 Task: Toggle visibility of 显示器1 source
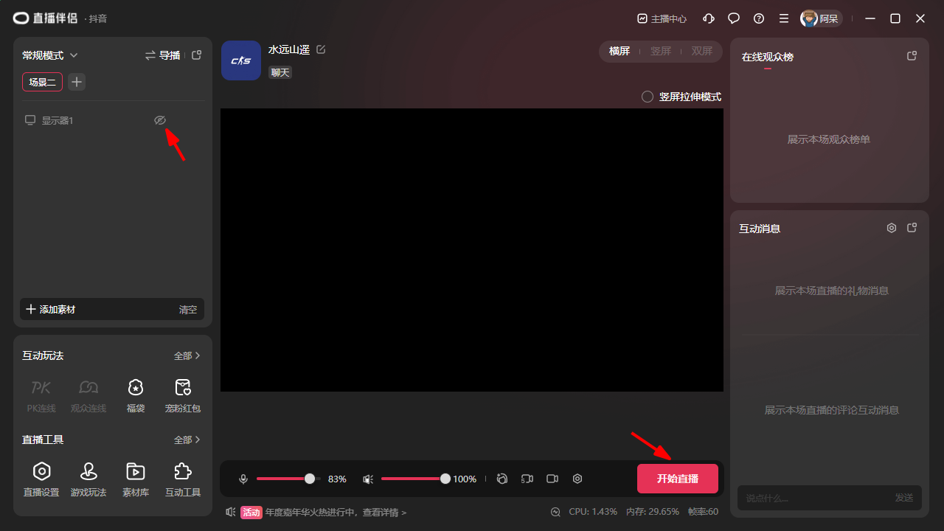[x=159, y=120]
